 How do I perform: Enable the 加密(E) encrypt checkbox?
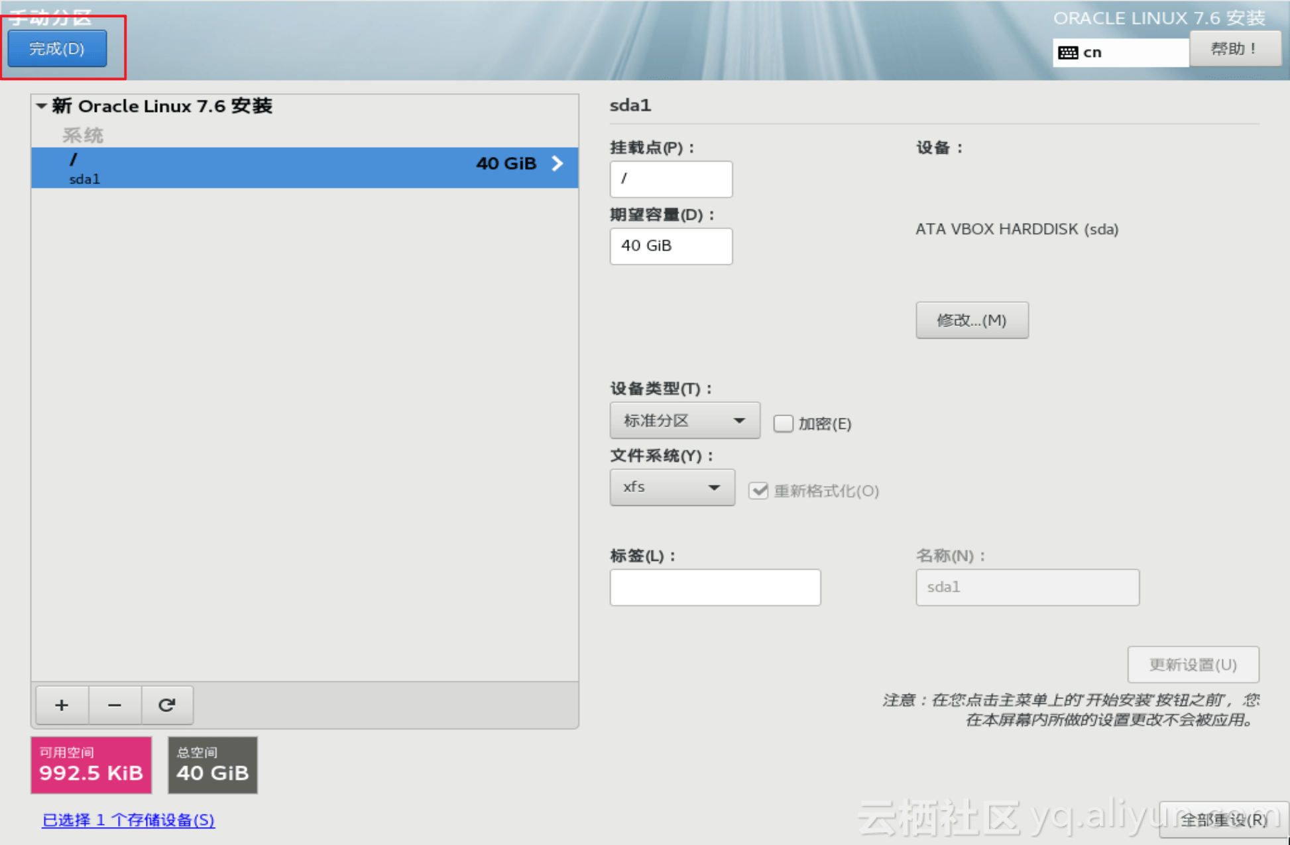click(x=783, y=424)
